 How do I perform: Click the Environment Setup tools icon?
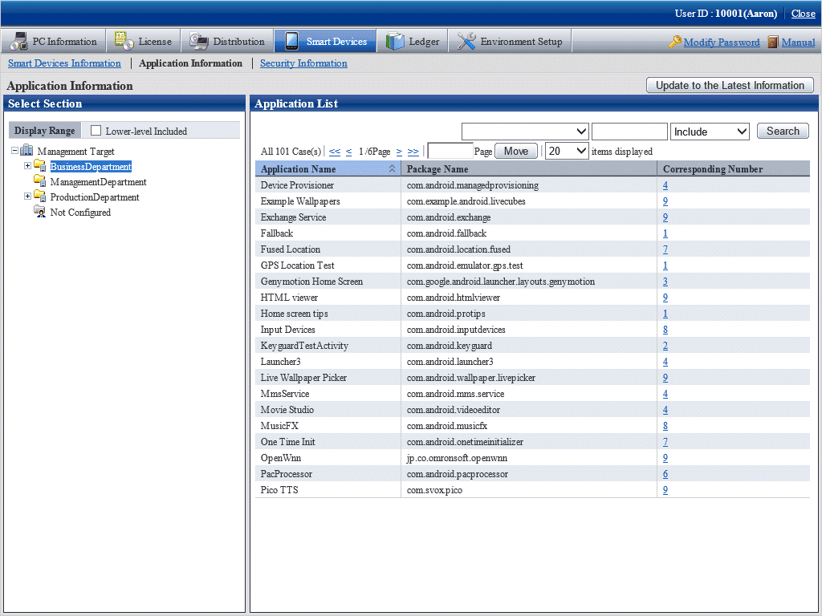pyautogui.click(x=466, y=42)
